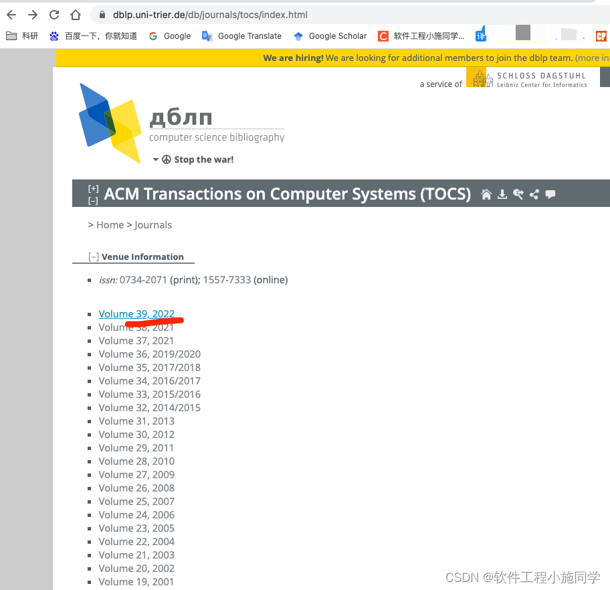610x590 pixels.
Task: Reload the page with the refresh icon
Action: point(54,15)
